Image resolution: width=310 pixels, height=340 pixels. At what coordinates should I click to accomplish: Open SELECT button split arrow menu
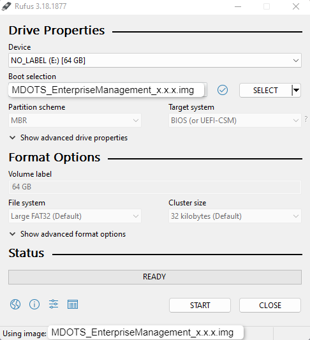(296, 90)
